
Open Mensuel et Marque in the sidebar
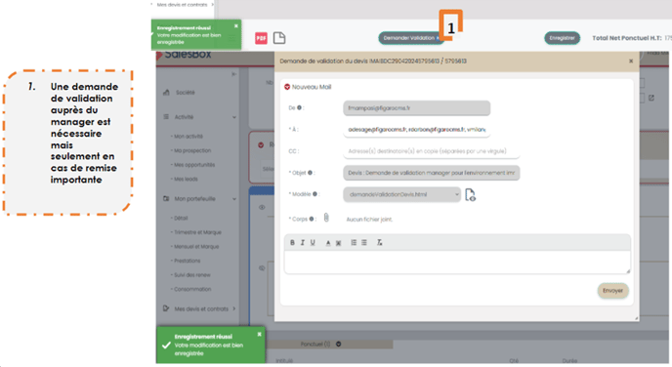pyautogui.click(x=196, y=247)
